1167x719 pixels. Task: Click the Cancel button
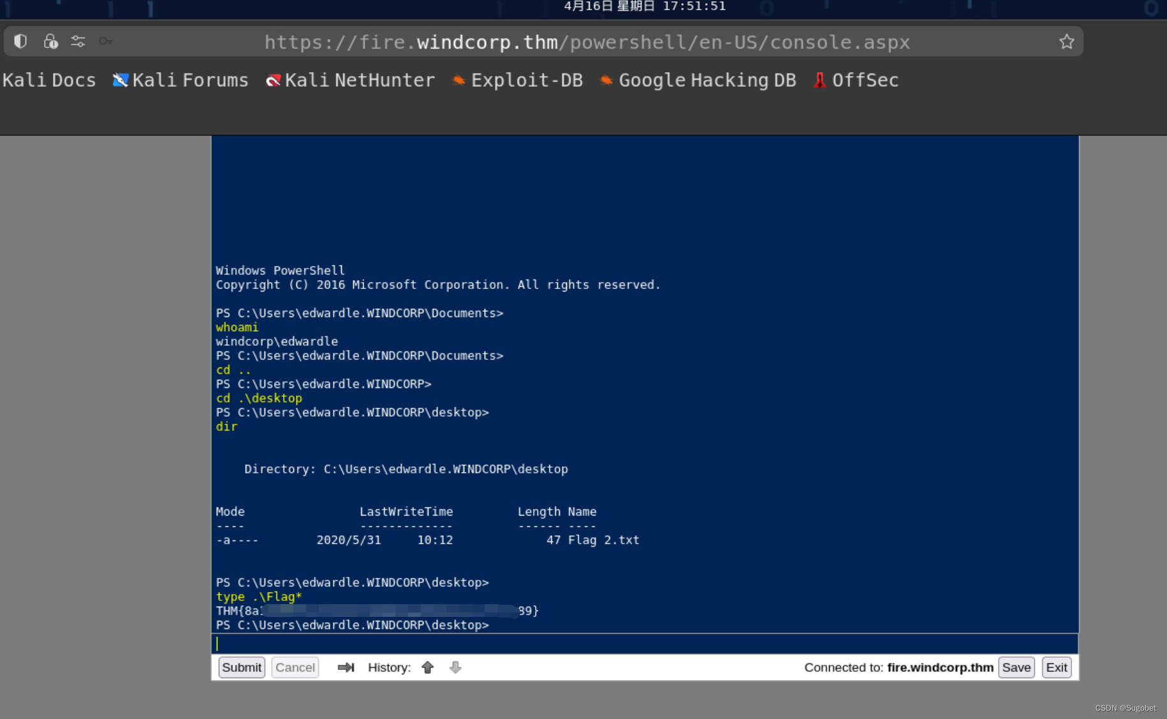[295, 667]
